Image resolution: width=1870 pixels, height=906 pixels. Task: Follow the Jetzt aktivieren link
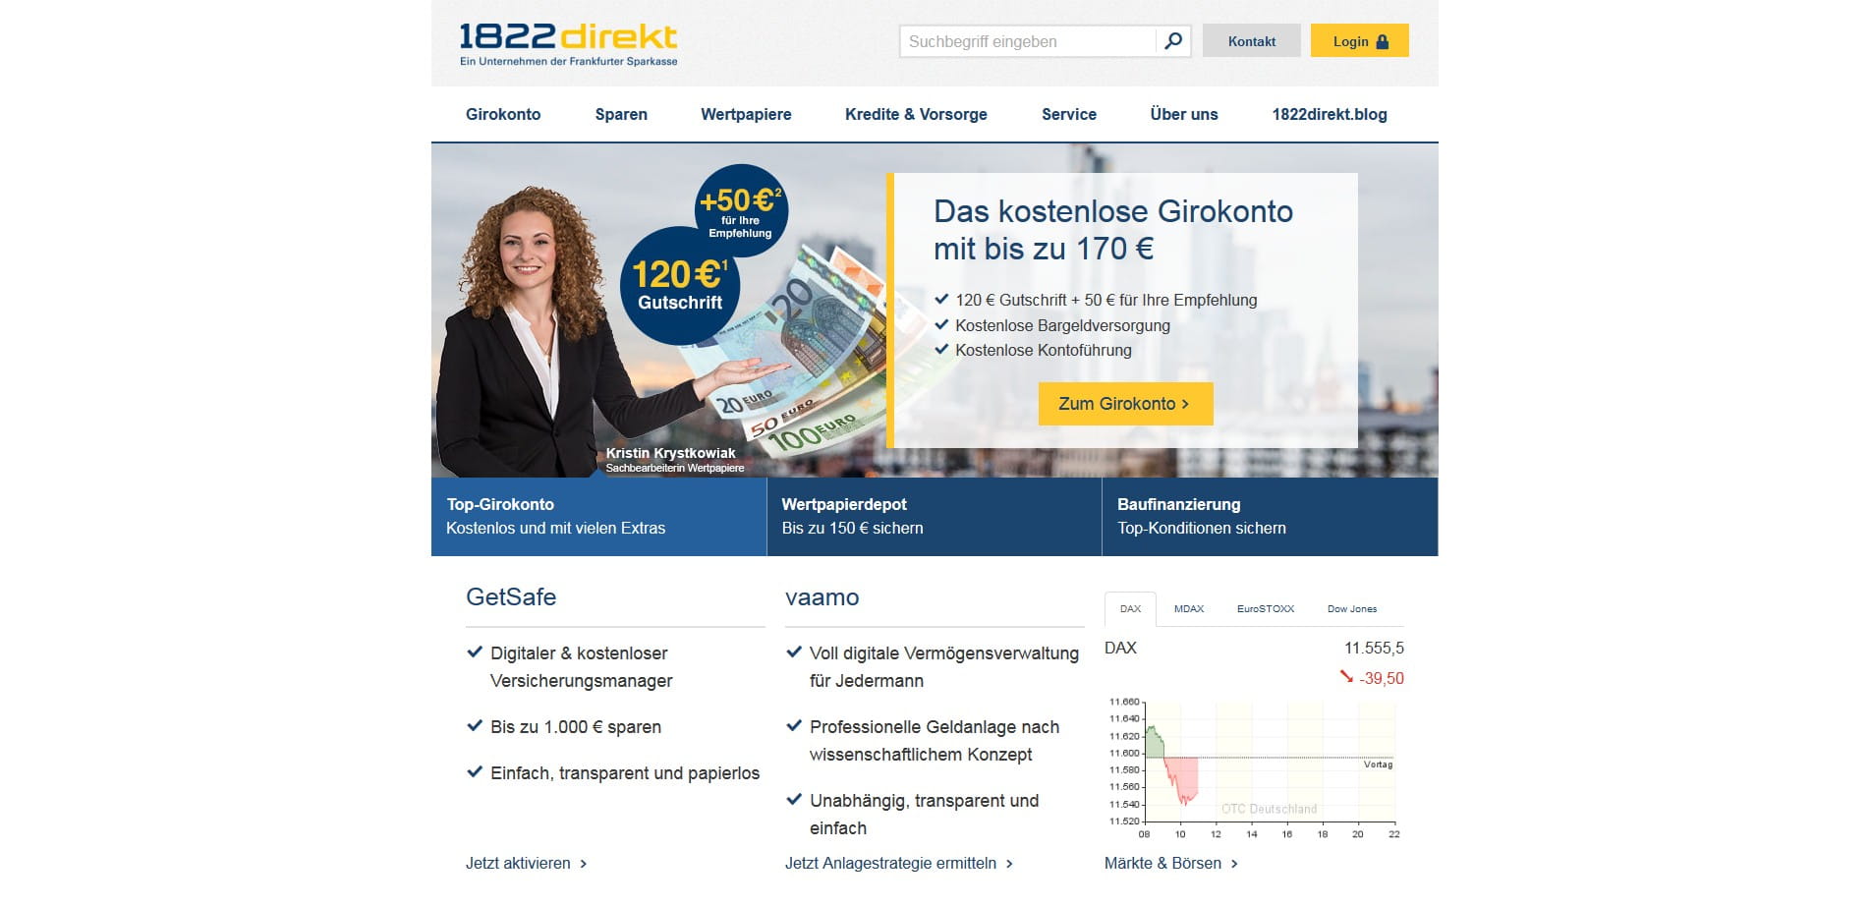(526, 864)
